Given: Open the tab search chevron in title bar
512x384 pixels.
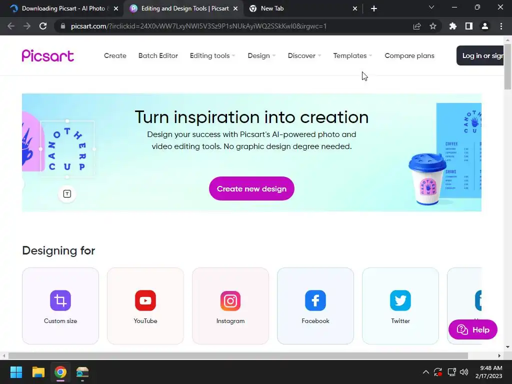Looking at the screenshot, I should (431, 7).
